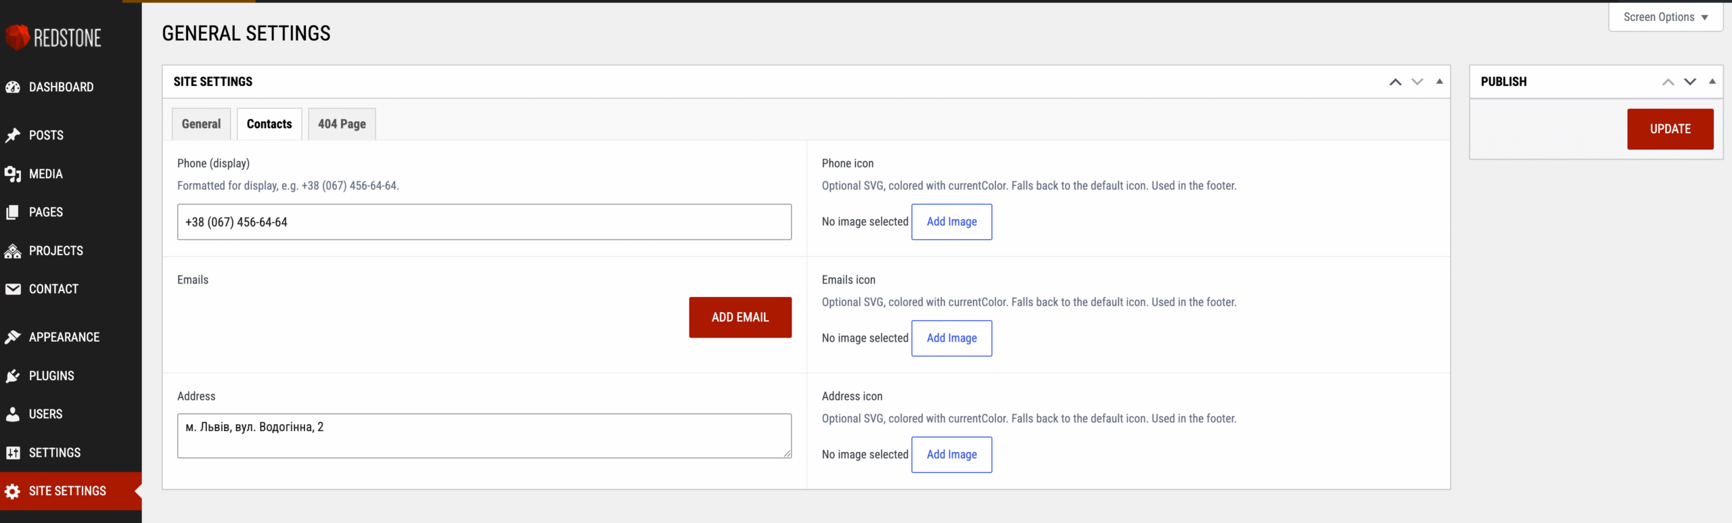Switch to the 404 Page tab
The image size is (1732, 523).
(x=342, y=124)
